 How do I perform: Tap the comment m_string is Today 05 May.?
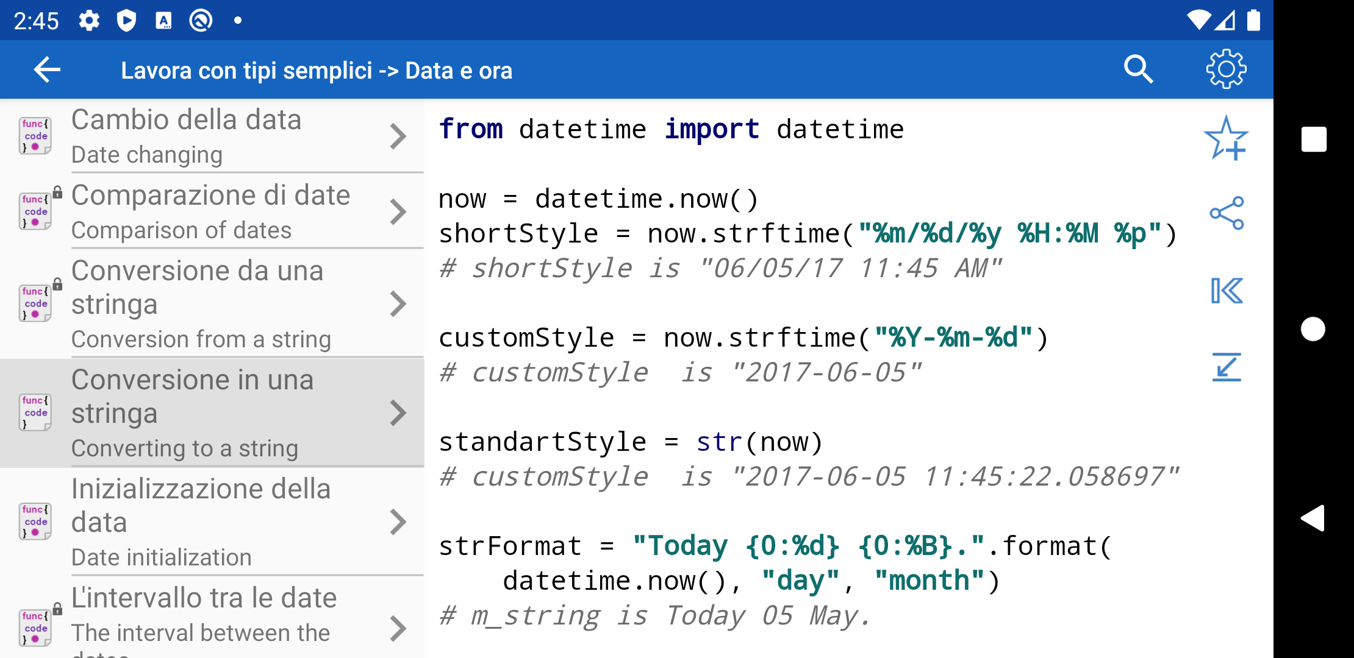pos(655,616)
